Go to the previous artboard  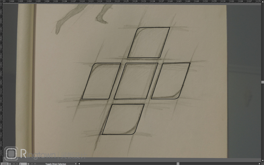tap(17, 164)
